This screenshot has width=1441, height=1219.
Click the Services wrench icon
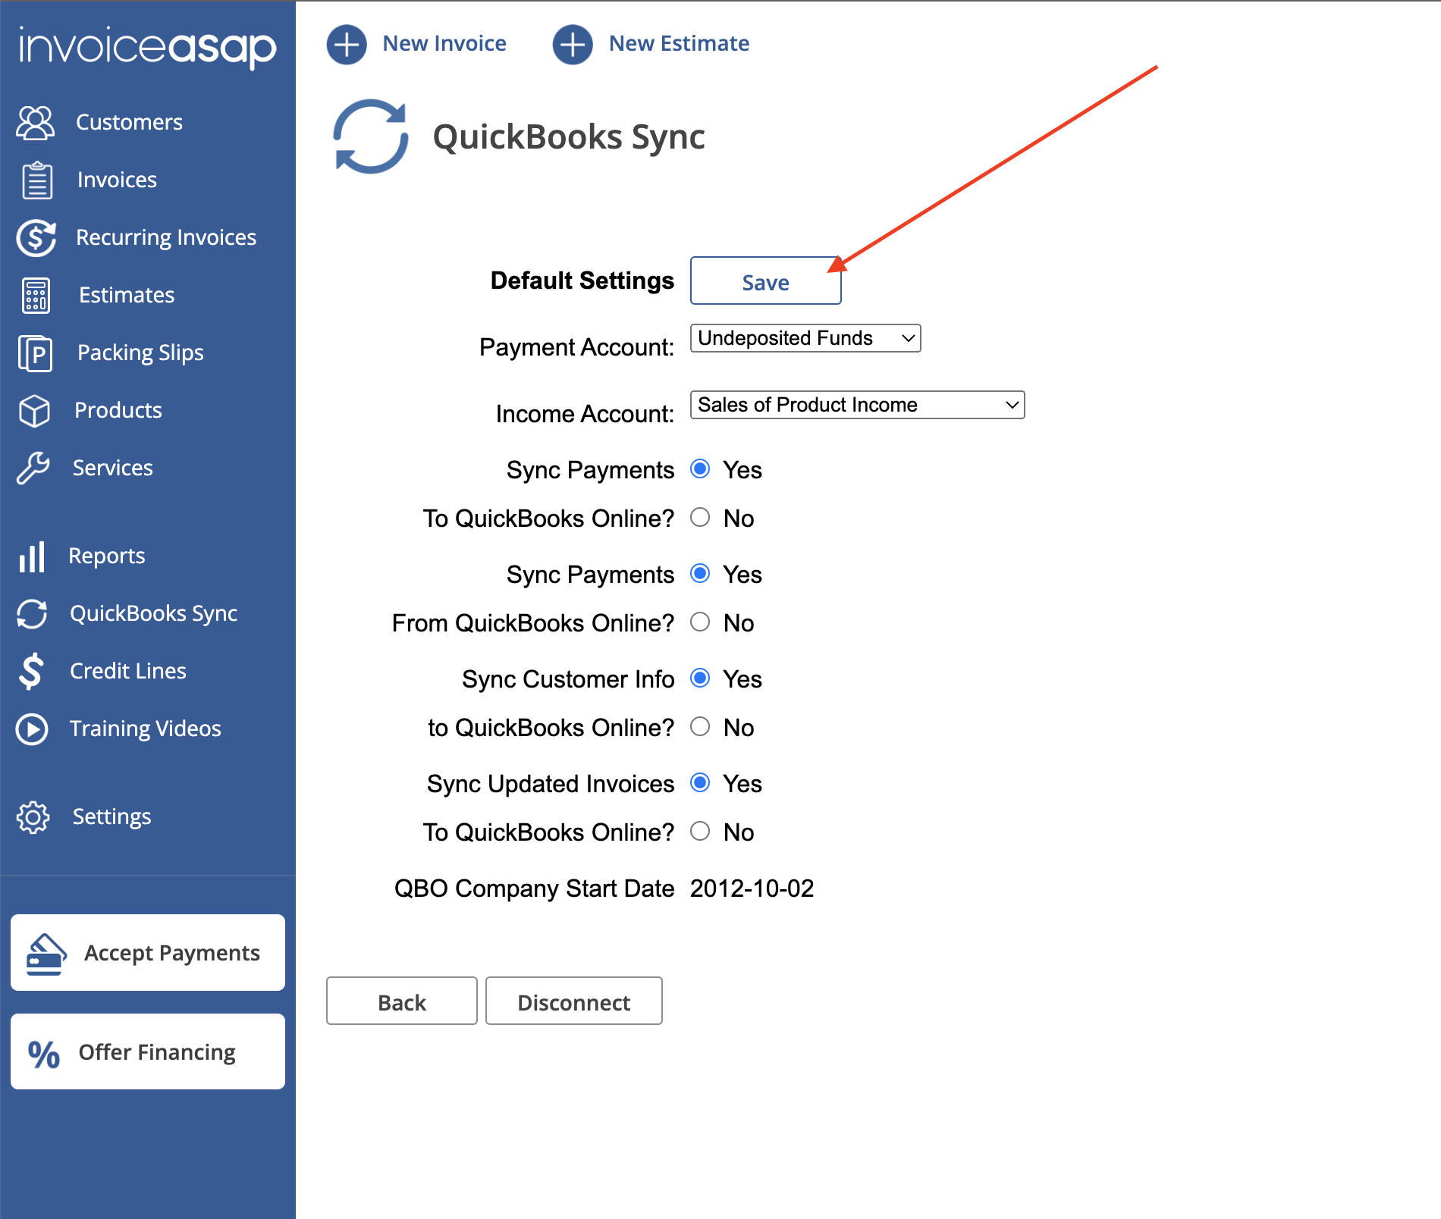pos(33,468)
